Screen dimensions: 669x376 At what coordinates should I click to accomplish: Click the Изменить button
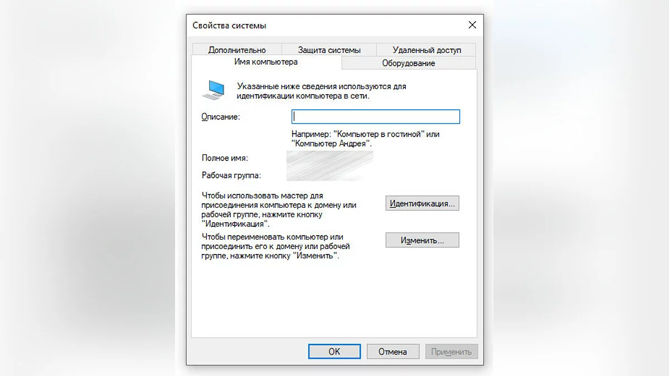(422, 241)
